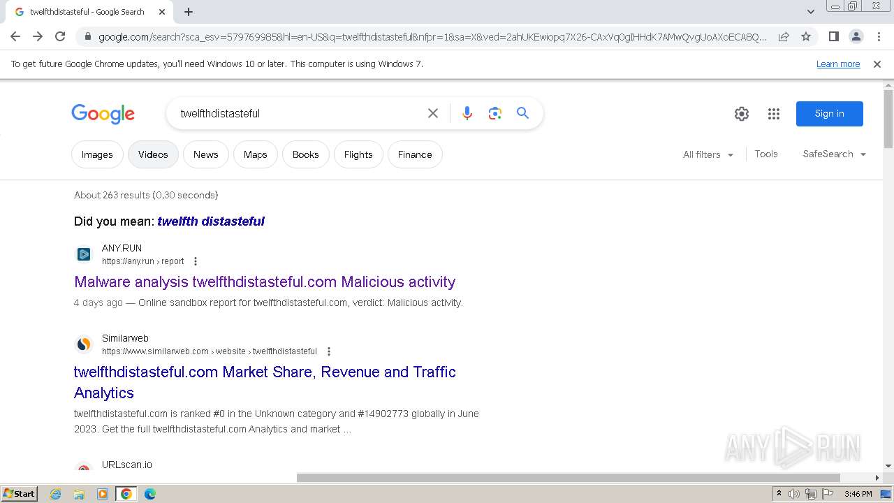Open Microsoft Edge from taskbar
894x503 pixels.
pos(149,494)
